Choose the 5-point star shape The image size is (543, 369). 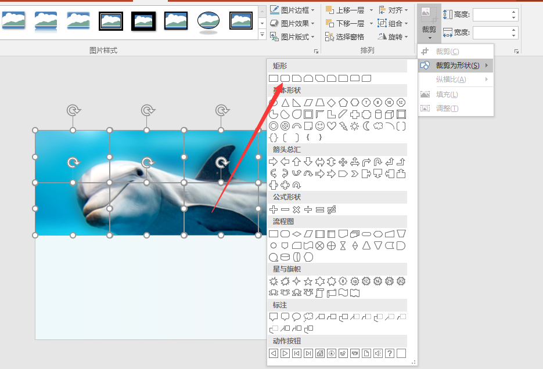pos(308,281)
